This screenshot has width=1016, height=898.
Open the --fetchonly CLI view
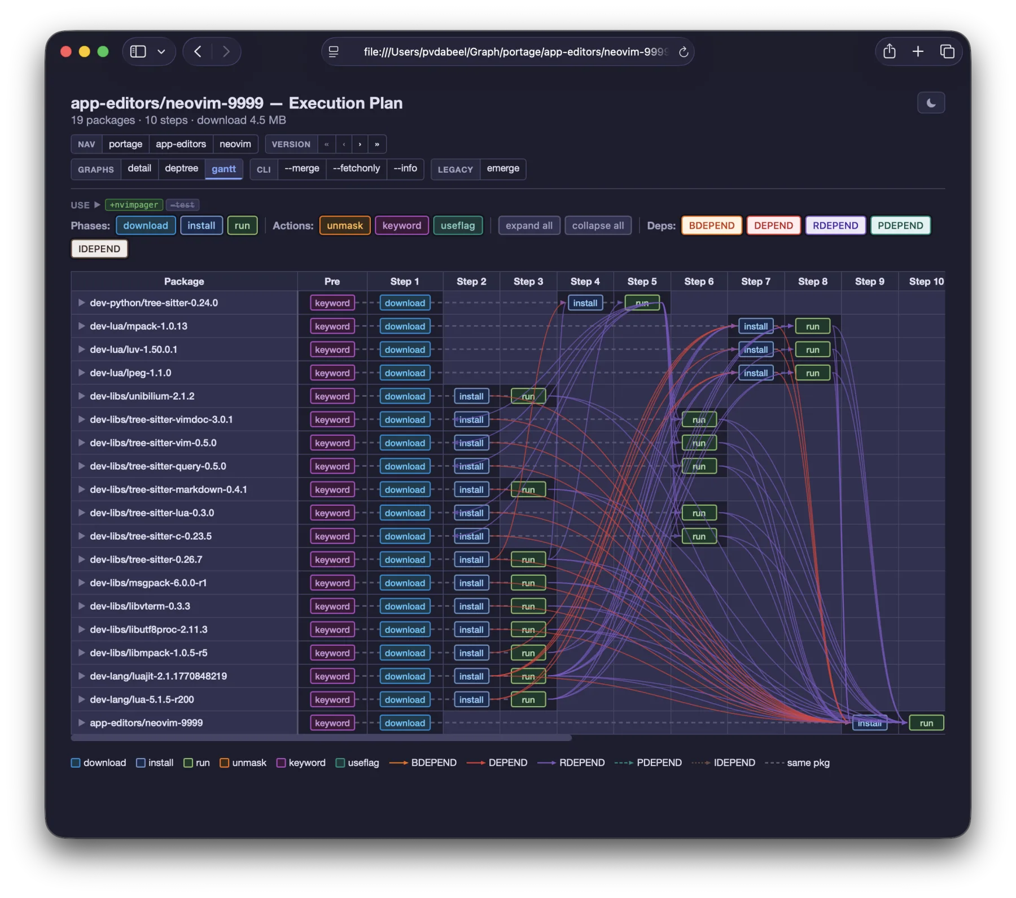tap(356, 169)
